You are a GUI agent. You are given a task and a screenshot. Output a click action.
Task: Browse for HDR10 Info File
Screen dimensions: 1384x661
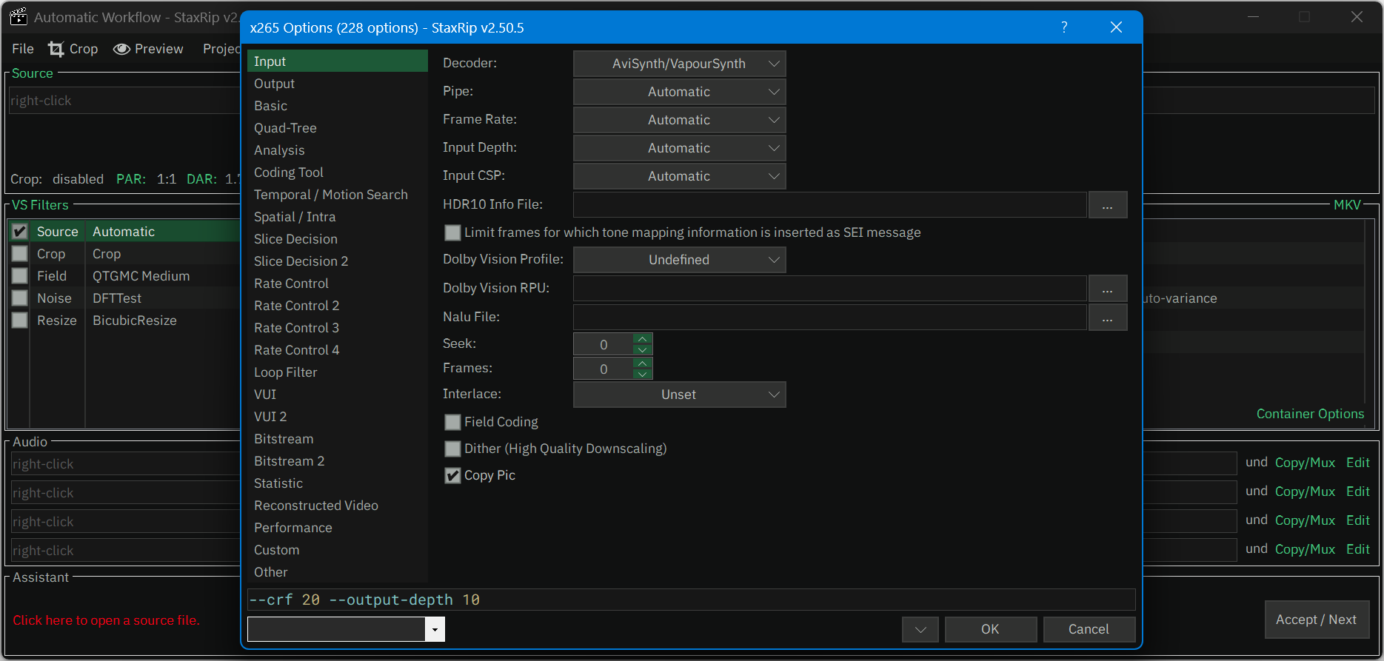pyautogui.click(x=1107, y=205)
